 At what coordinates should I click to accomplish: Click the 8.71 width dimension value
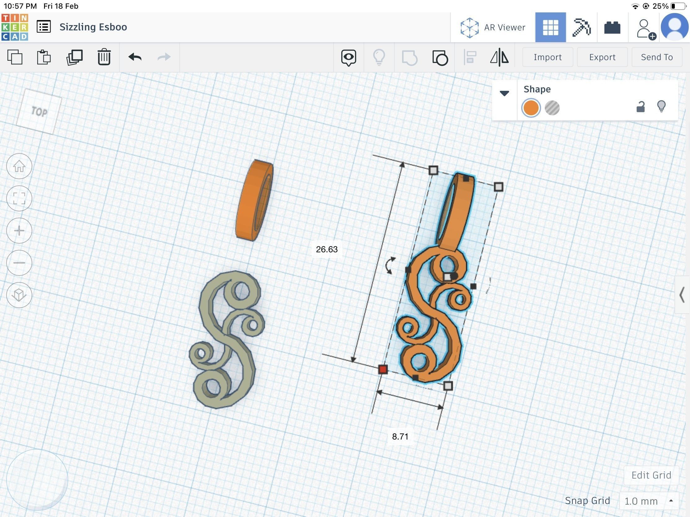coord(400,437)
